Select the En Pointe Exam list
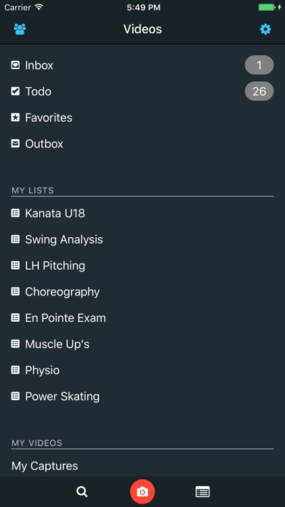Viewport: 285px width, 507px height. [x=142, y=318]
